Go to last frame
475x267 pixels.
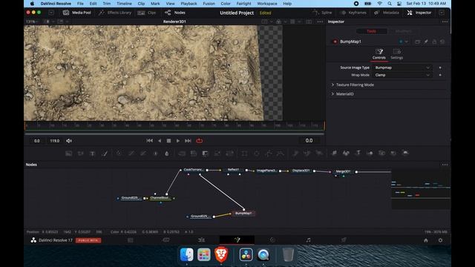[x=188, y=141]
